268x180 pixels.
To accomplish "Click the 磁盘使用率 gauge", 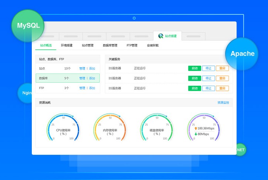I will (157, 128).
